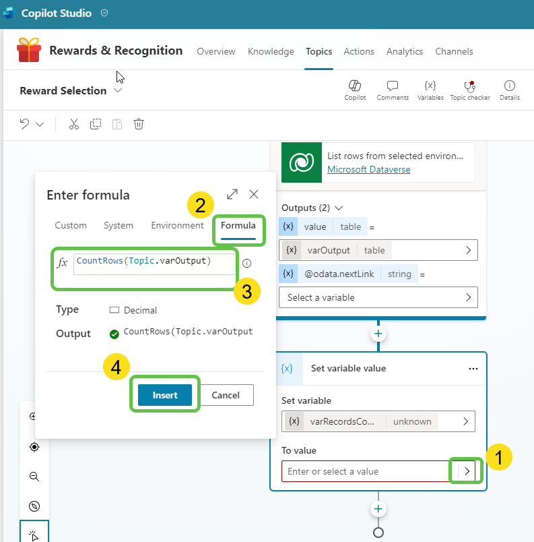Screen dimensions: 534x542
Task: Open the To value picker arrow
Action: click(x=467, y=471)
